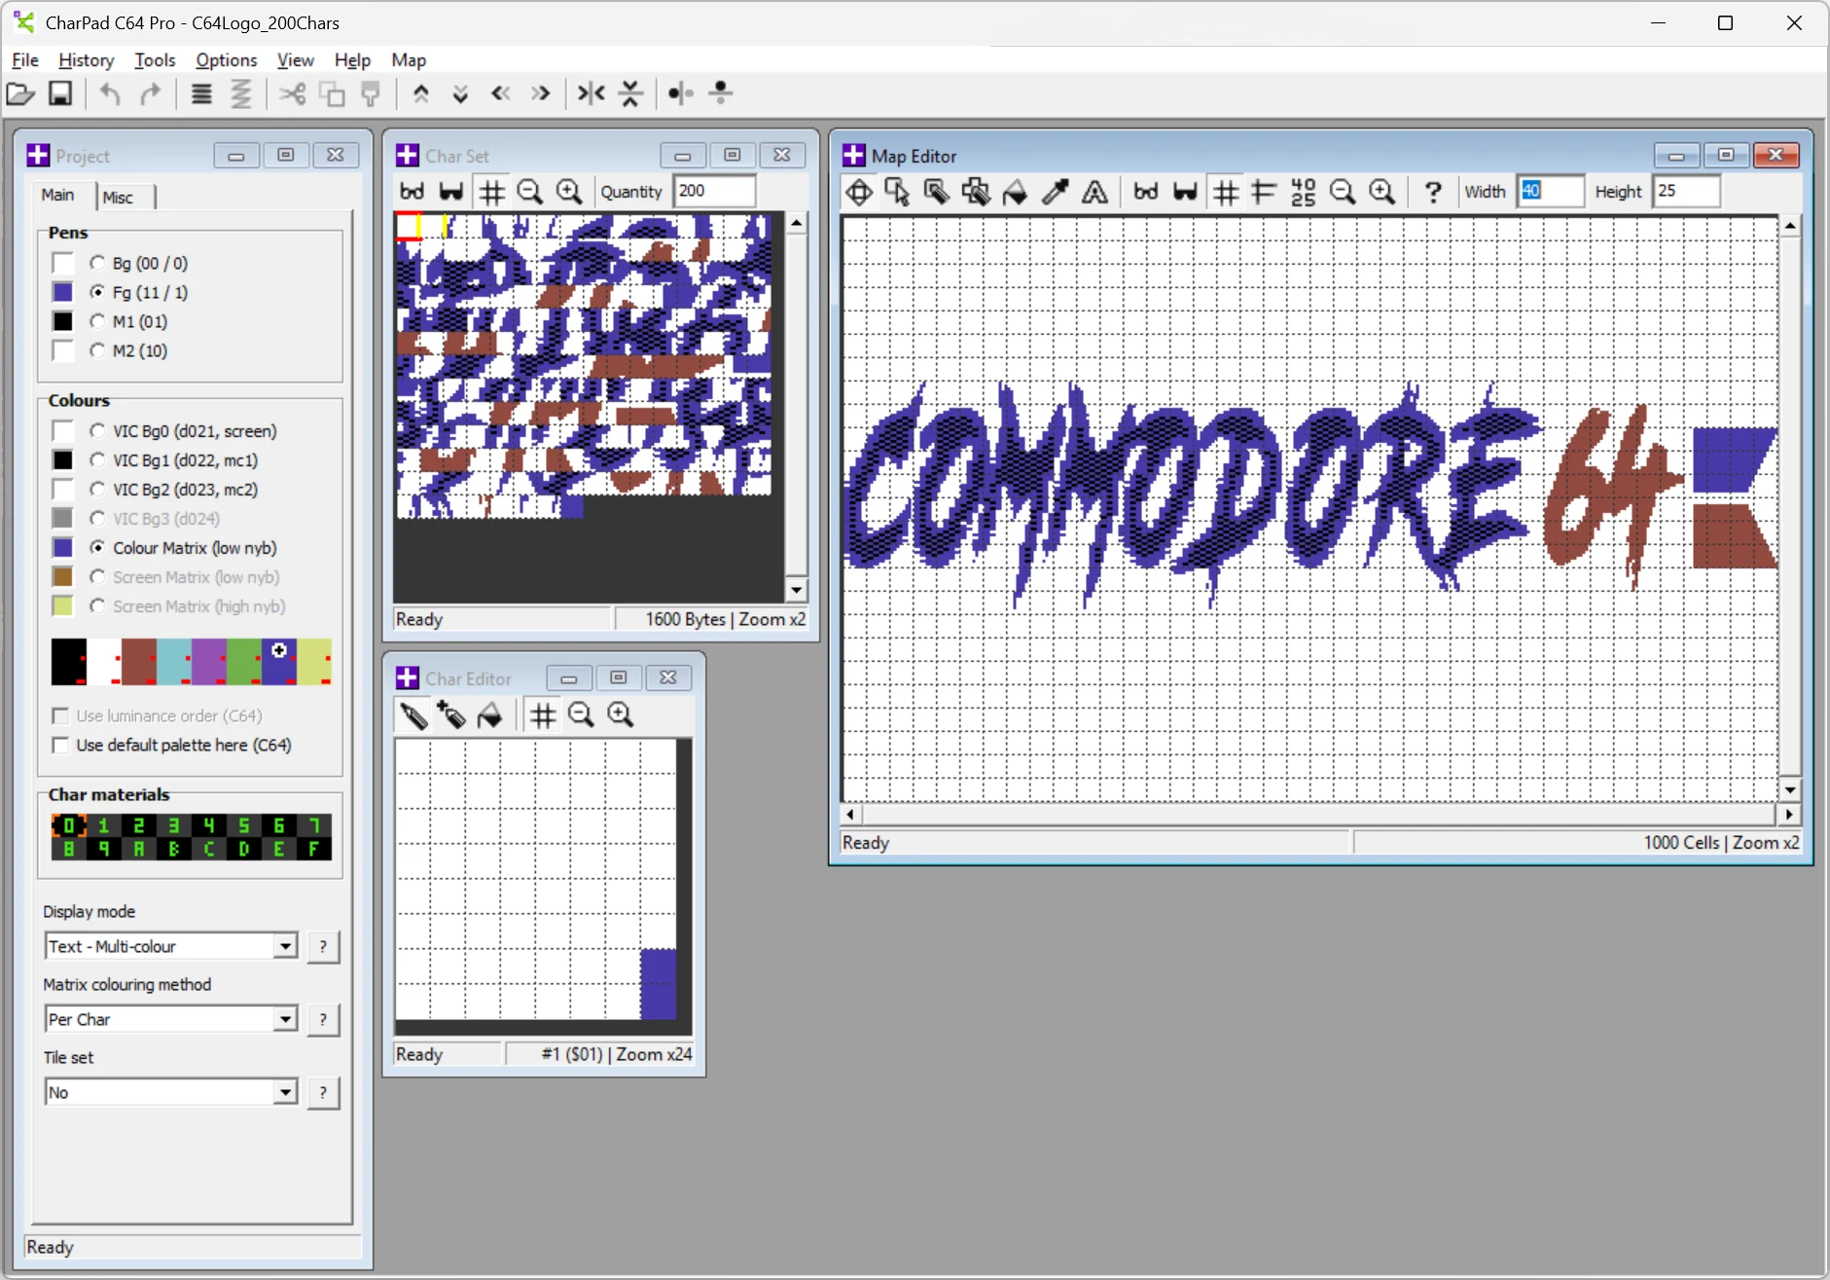Expand the Display mode dropdown
This screenshot has width=1830, height=1280.
pyautogui.click(x=284, y=946)
